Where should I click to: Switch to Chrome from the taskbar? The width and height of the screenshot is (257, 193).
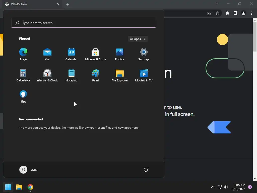coord(30,187)
